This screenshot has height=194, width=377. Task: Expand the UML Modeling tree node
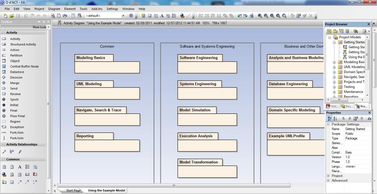[x=334, y=67]
